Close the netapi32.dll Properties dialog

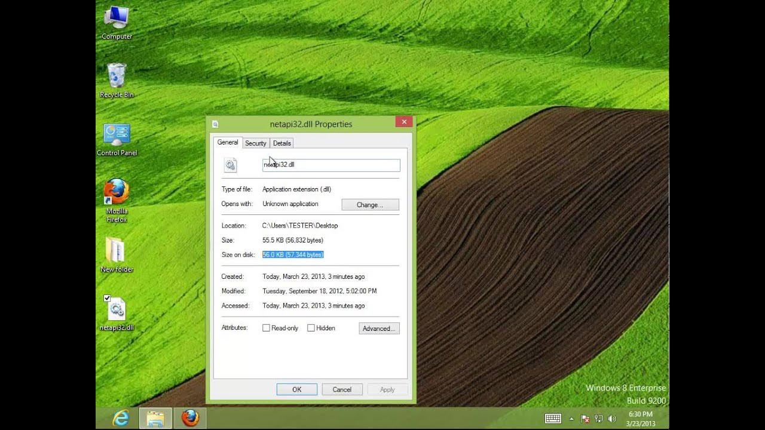(404, 122)
